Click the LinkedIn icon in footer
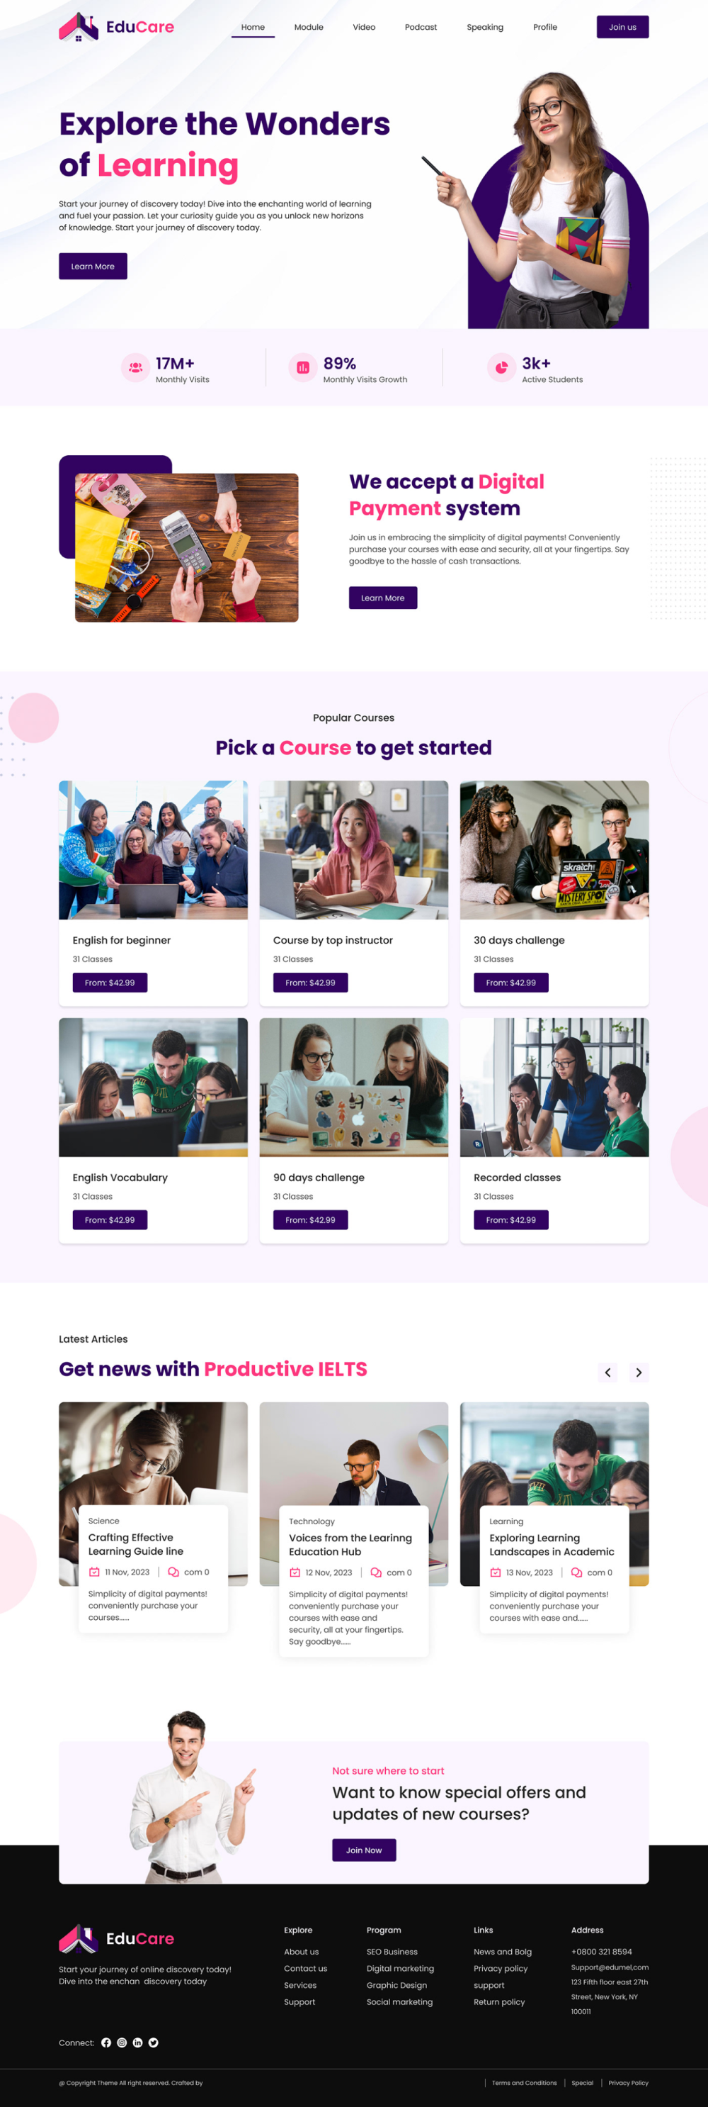This screenshot has height=2107, width=708. tap(137, 2042)
